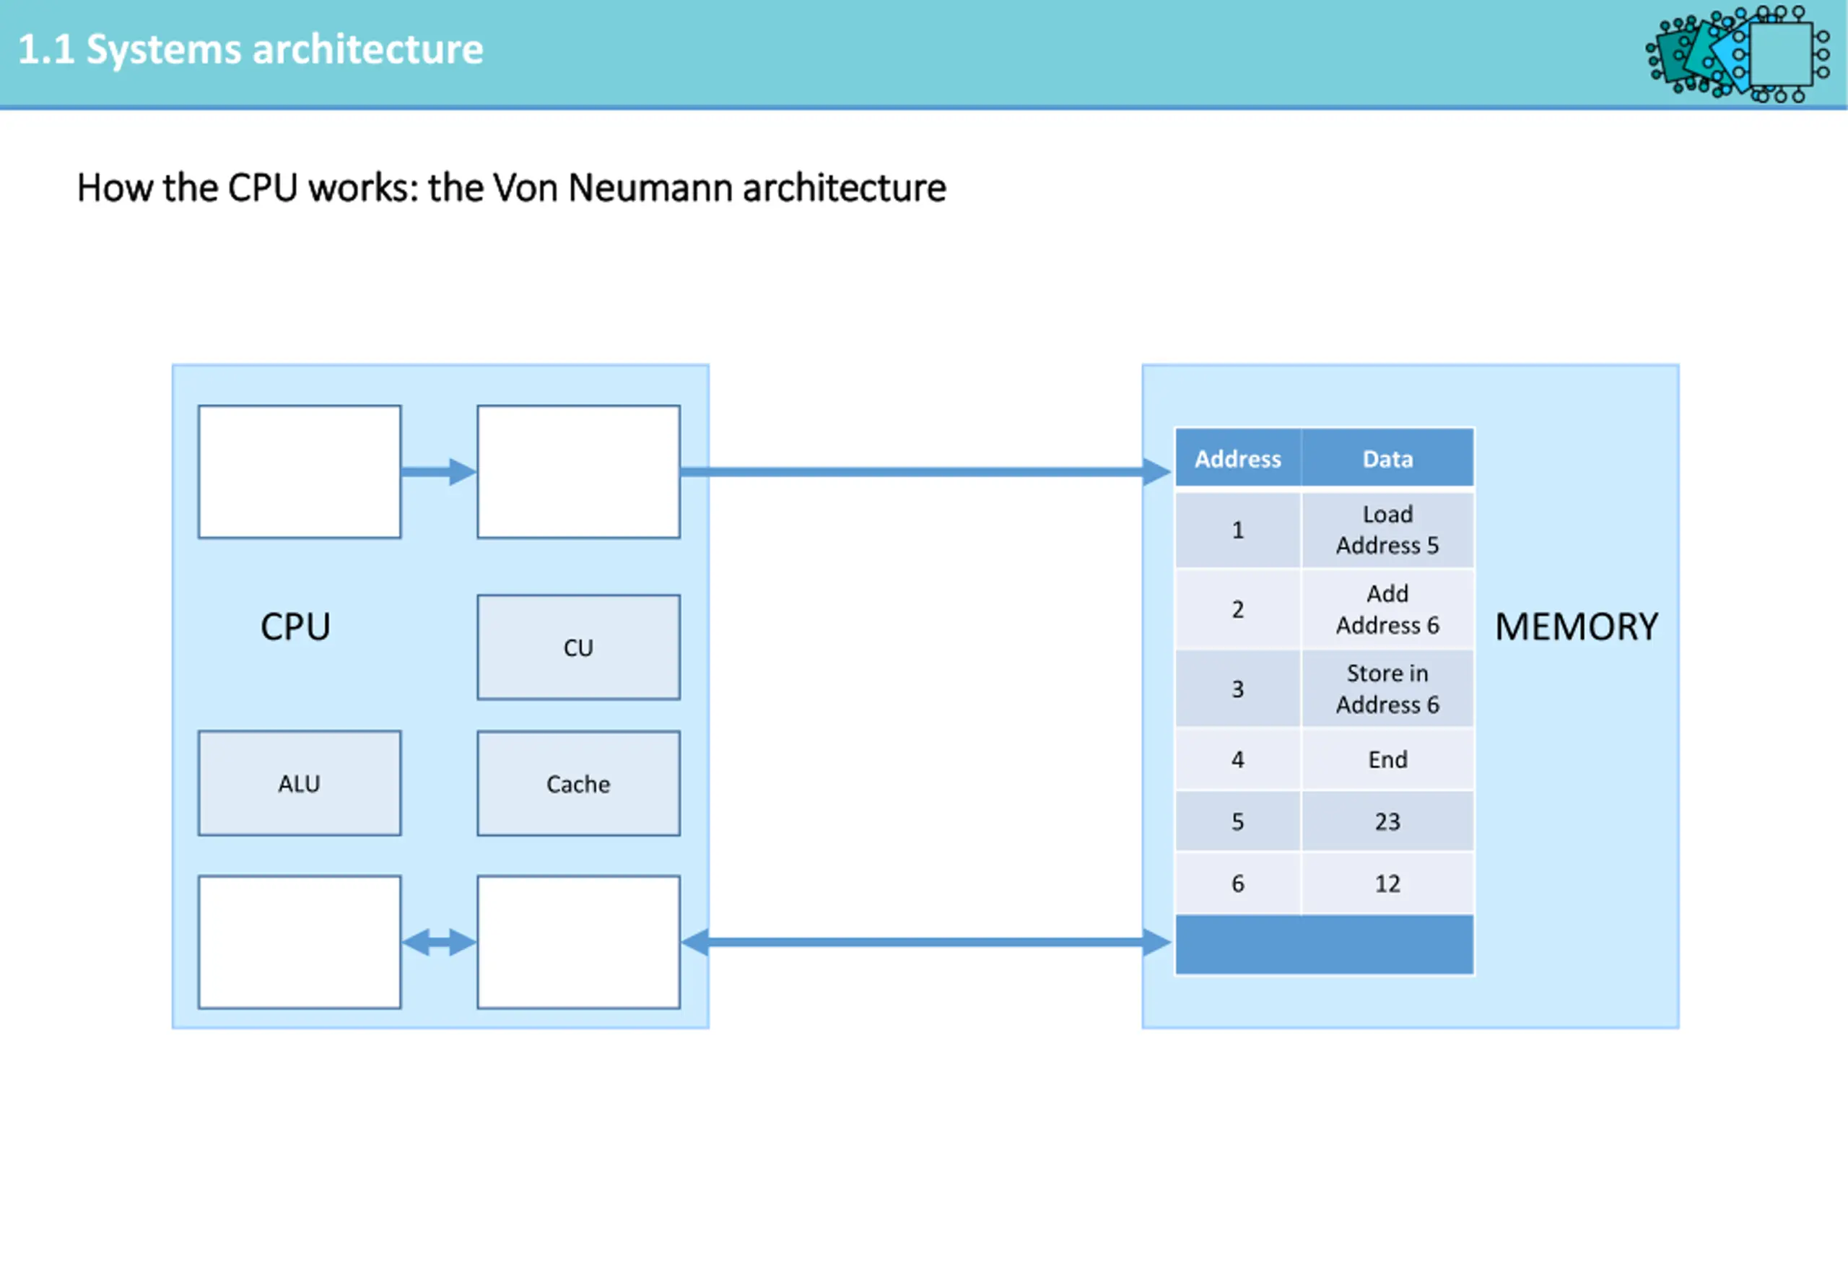Click the Address column header

[x=1238, y=458]
